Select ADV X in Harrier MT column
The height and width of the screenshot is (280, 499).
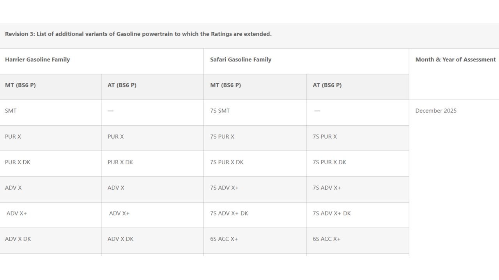click(13, 188)
